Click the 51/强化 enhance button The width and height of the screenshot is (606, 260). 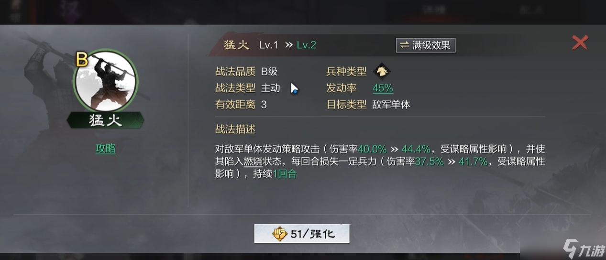pyautogui.click(x=302, y=234)
